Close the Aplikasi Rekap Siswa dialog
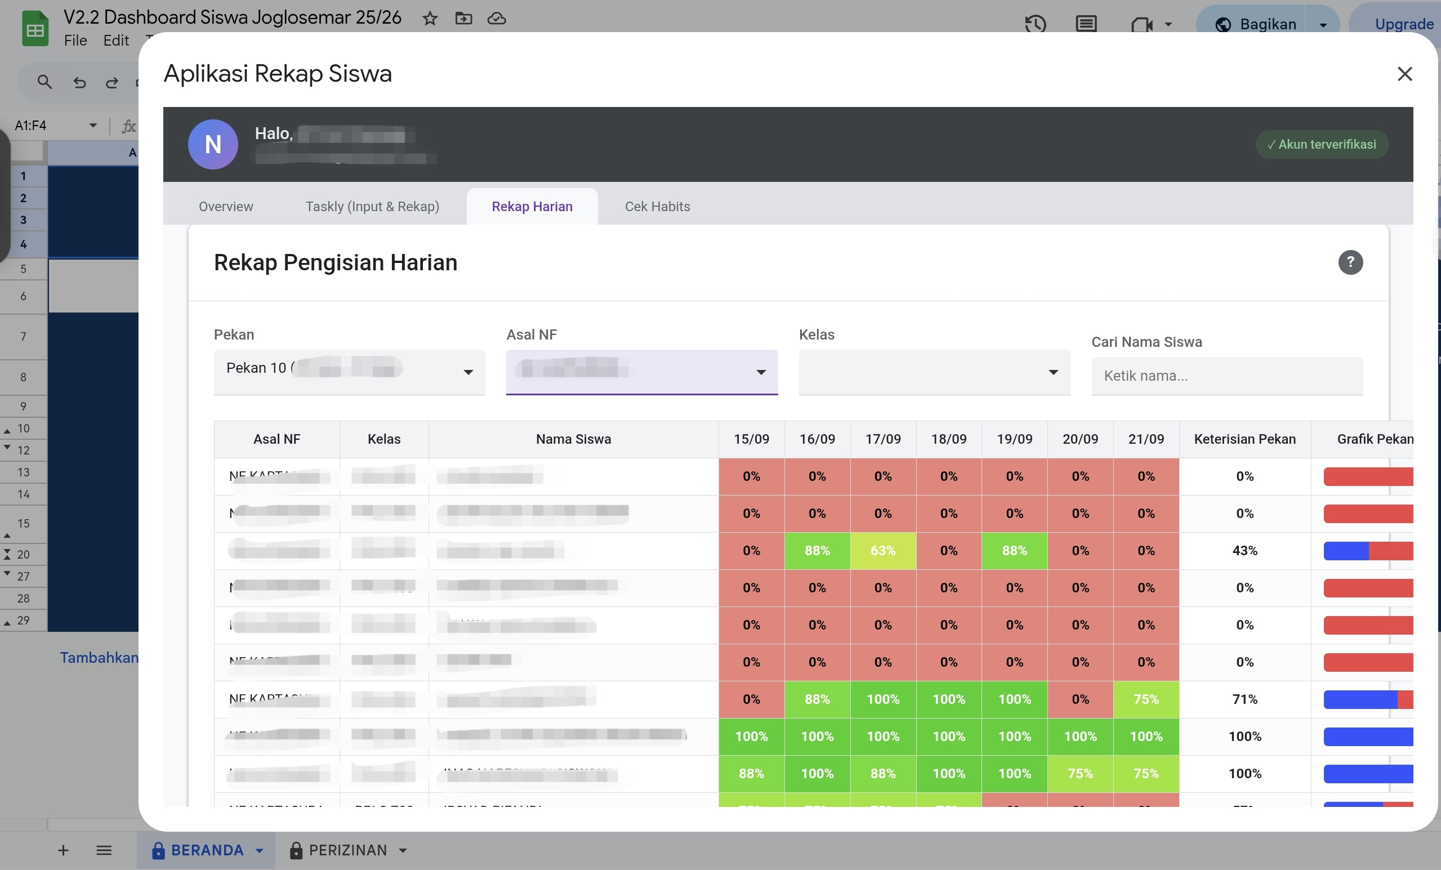This screenshot has width=1441, height=870. 1404,74
